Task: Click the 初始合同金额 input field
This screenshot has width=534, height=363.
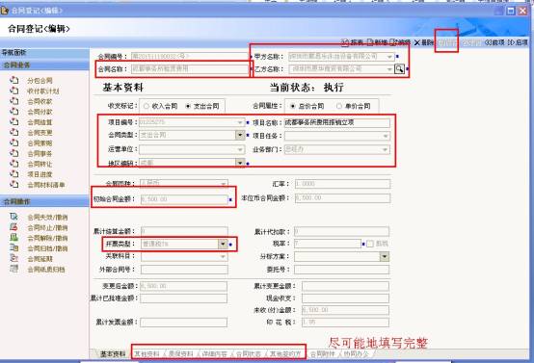Action: point(184,199)
